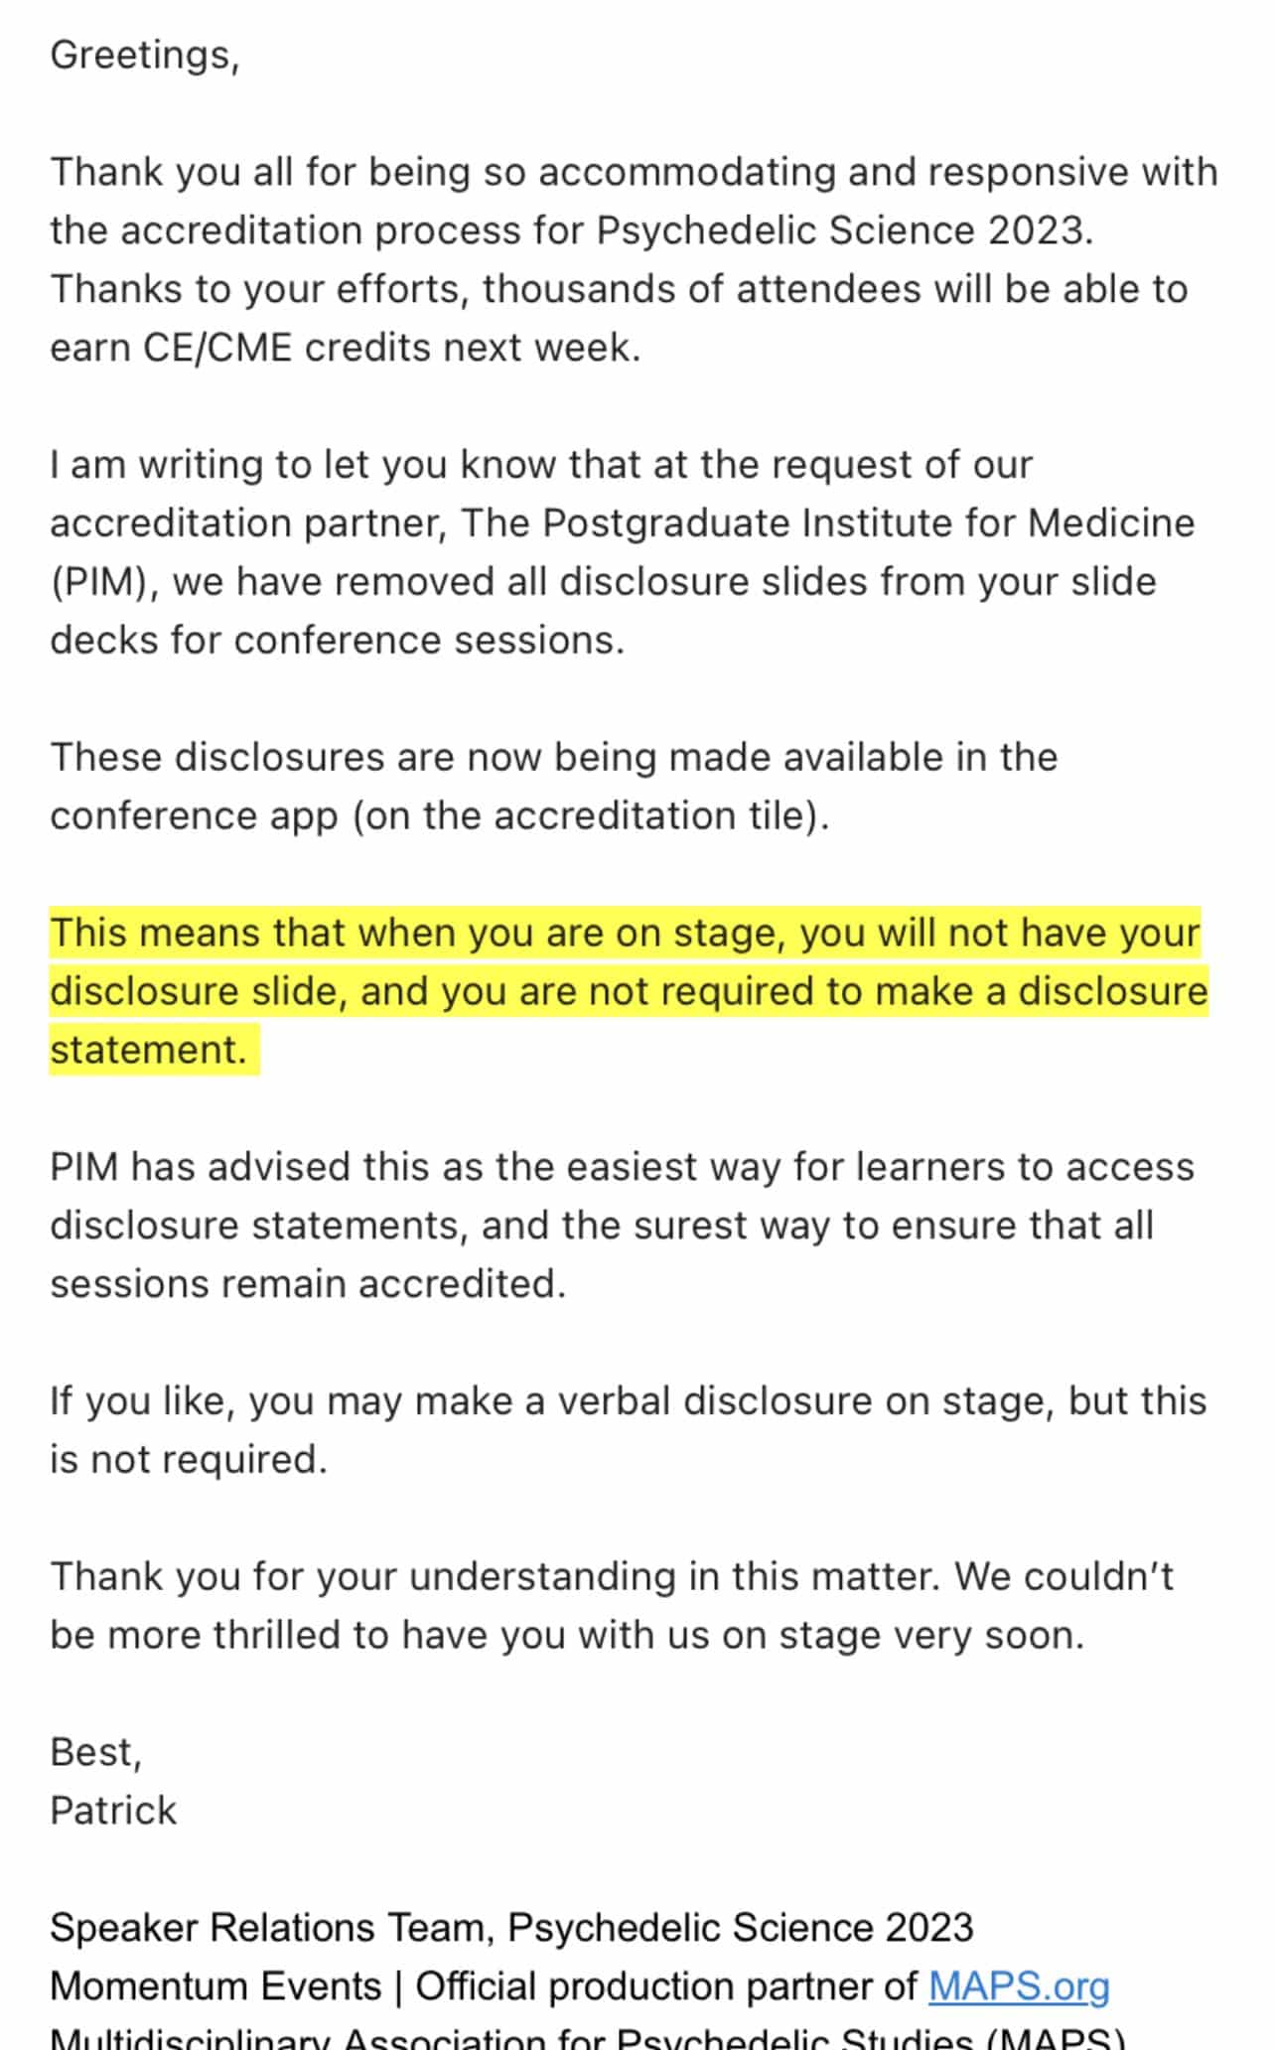The height and width of the screenshot is (2050, 1275).
Task: Click the paragraph starting 'Thank you all'
Action: (634, 260)
